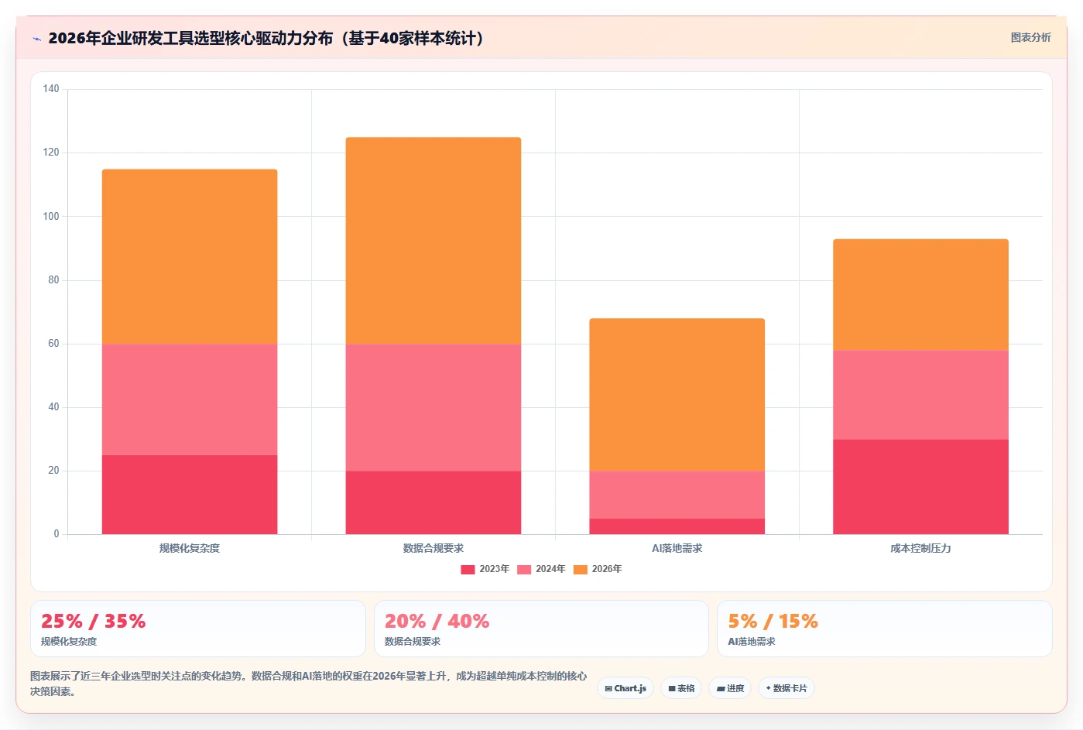Select the 进度 tag chip
Screen dimensions: 1083x730
tap(730, 688)
